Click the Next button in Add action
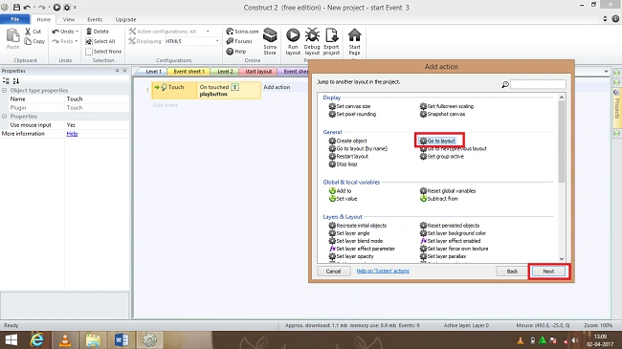The height and width of the screenshot is (349, 622). point(548,272)
